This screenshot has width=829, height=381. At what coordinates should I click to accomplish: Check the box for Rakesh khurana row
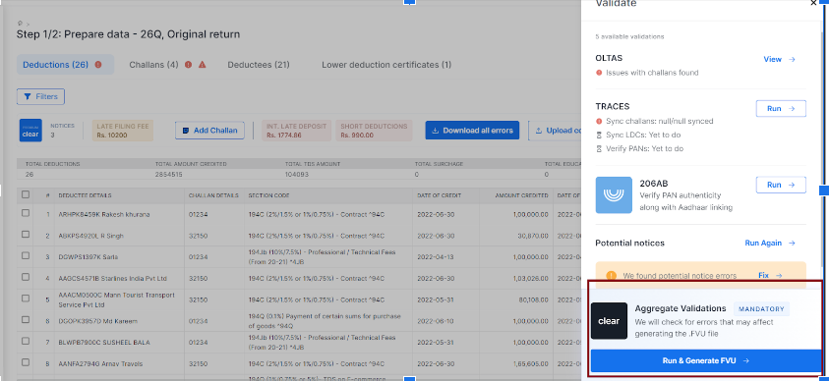coord(26,213)
